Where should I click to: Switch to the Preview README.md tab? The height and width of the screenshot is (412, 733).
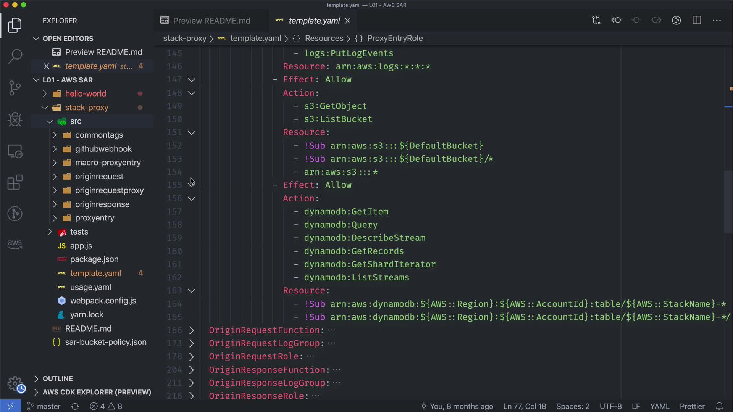tap(211, 21)
